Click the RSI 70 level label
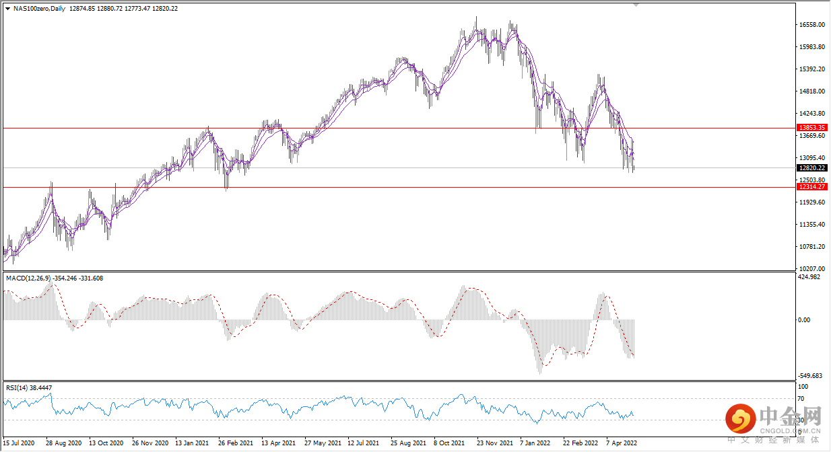Screen dimensions: 831x452 (x=802, y=399)
